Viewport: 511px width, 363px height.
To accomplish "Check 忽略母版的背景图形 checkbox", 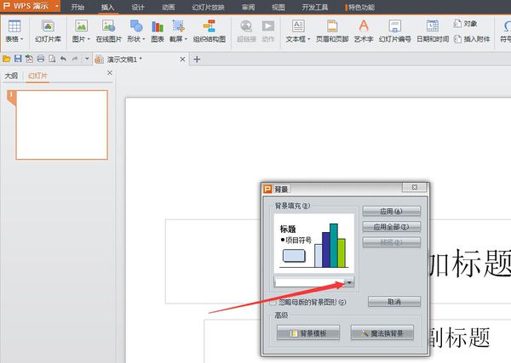I will tap(273, 302).
